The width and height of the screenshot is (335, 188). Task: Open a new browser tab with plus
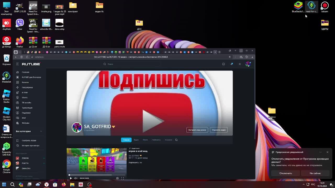click(219, 52)
